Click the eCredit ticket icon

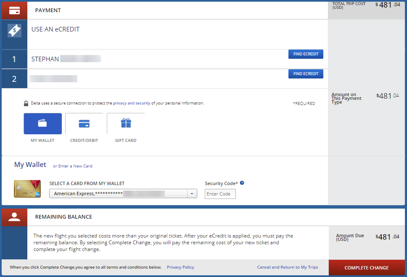pyautogui.click(x=15, y=30)
